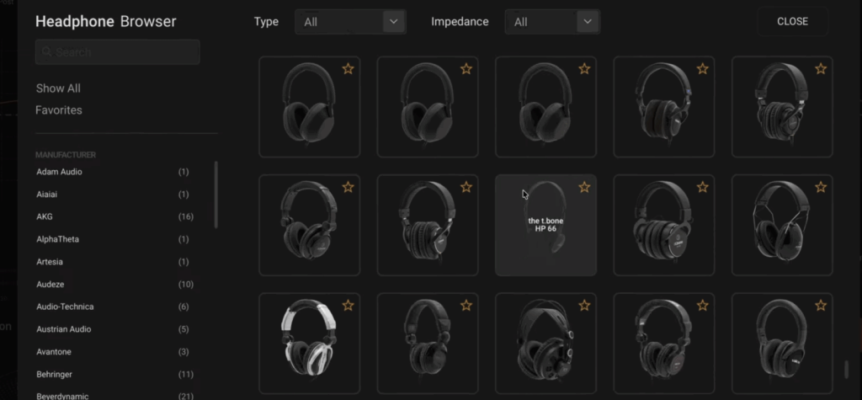Star the white and silver headphone
This screenshot has width=862, height=400.
click(x=348, y=305)
